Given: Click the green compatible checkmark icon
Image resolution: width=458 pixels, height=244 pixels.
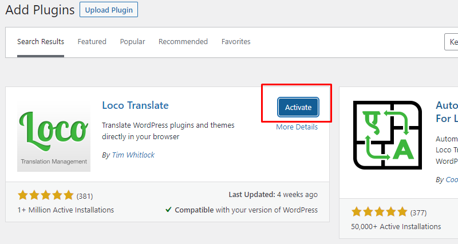Looking at the screenshot, I should coord(168,210).
